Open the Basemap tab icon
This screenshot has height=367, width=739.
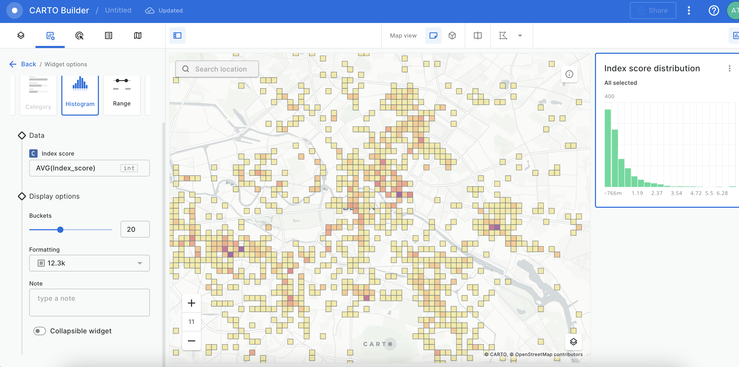click(x=138, y=35)
